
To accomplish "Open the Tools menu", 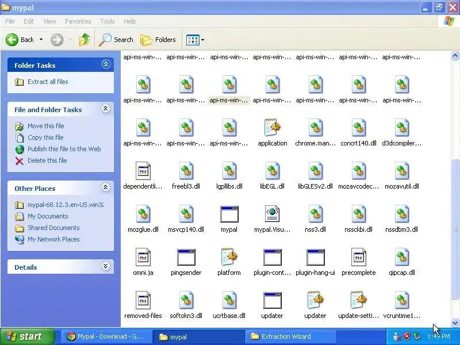I will [108, 21].
